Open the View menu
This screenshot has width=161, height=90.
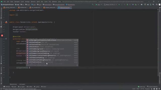tap(12, 2)
